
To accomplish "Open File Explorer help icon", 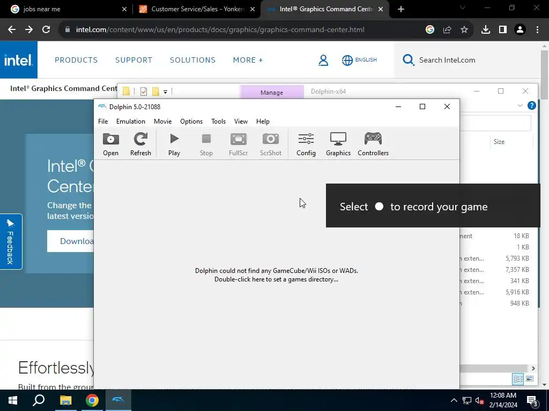I will 531,105.
